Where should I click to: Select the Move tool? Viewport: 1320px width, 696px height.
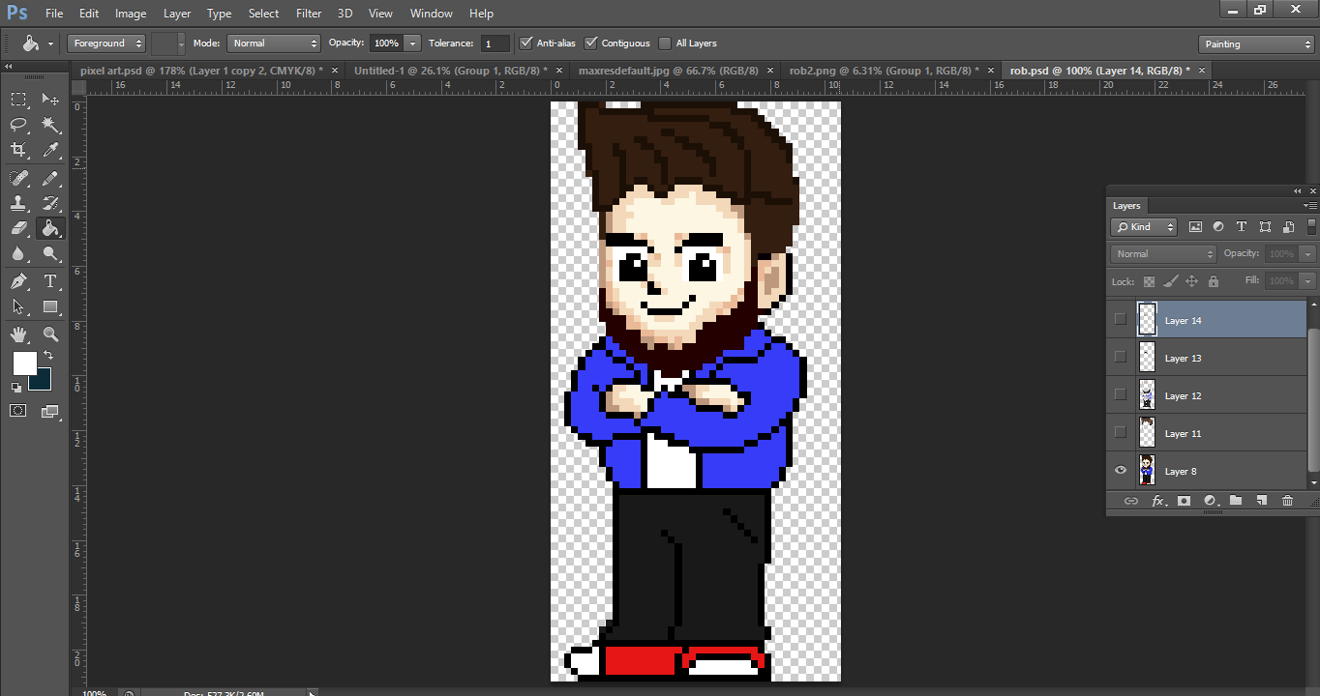coord(50,99)
